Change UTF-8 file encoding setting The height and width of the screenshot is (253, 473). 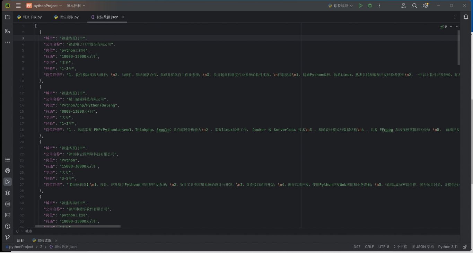click(384, 247)
